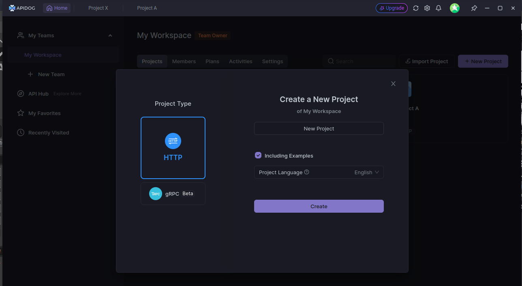Open My Favorites star icon

pos(21,113)
